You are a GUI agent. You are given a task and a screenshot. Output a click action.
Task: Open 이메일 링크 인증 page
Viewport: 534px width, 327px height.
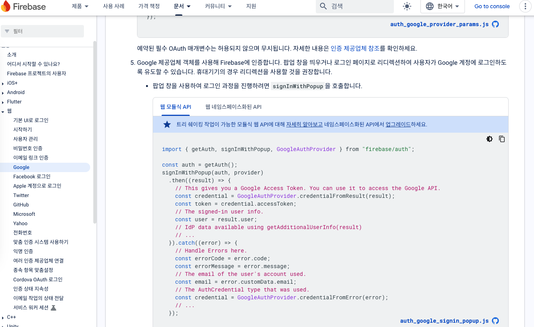click(31, 158)
